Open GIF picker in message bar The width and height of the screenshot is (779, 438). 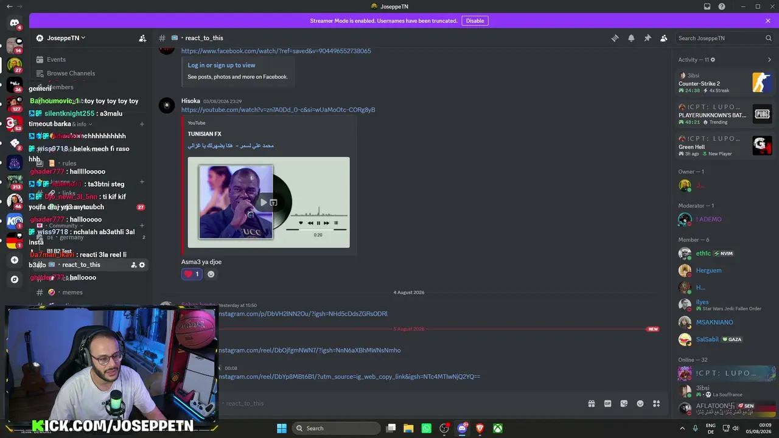(607, 403)
